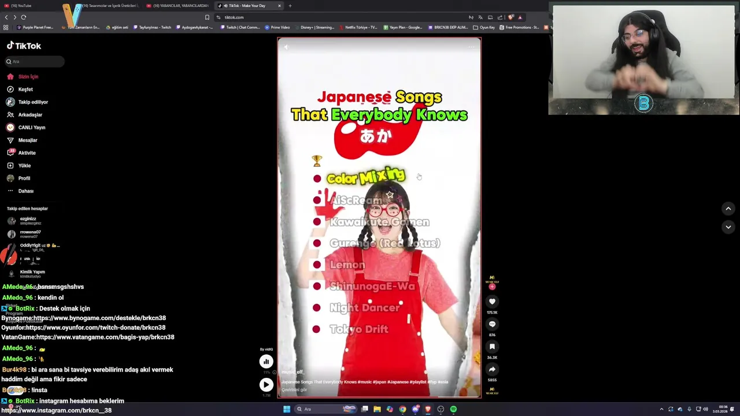This screenshot has height=416, width=740.
Task: Open the 'Sizin İçin' feed
Action: pyautogui.click(x=23, y=76)
